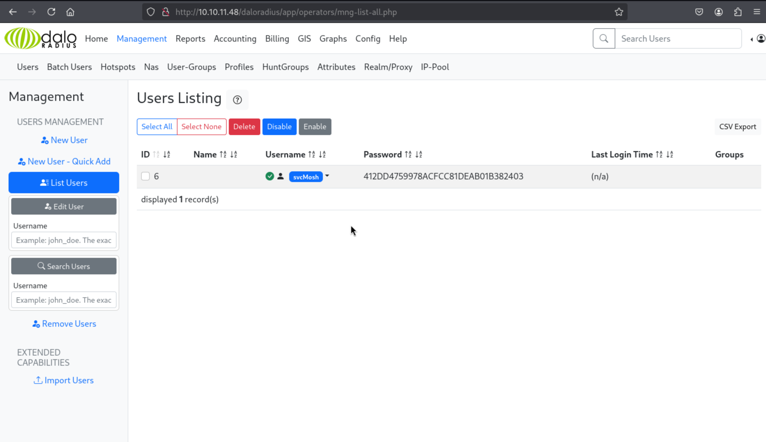This screenshot has height=442, width=766.
Task: Click browser bookmark star icon
Action: [x=618, y=12]
